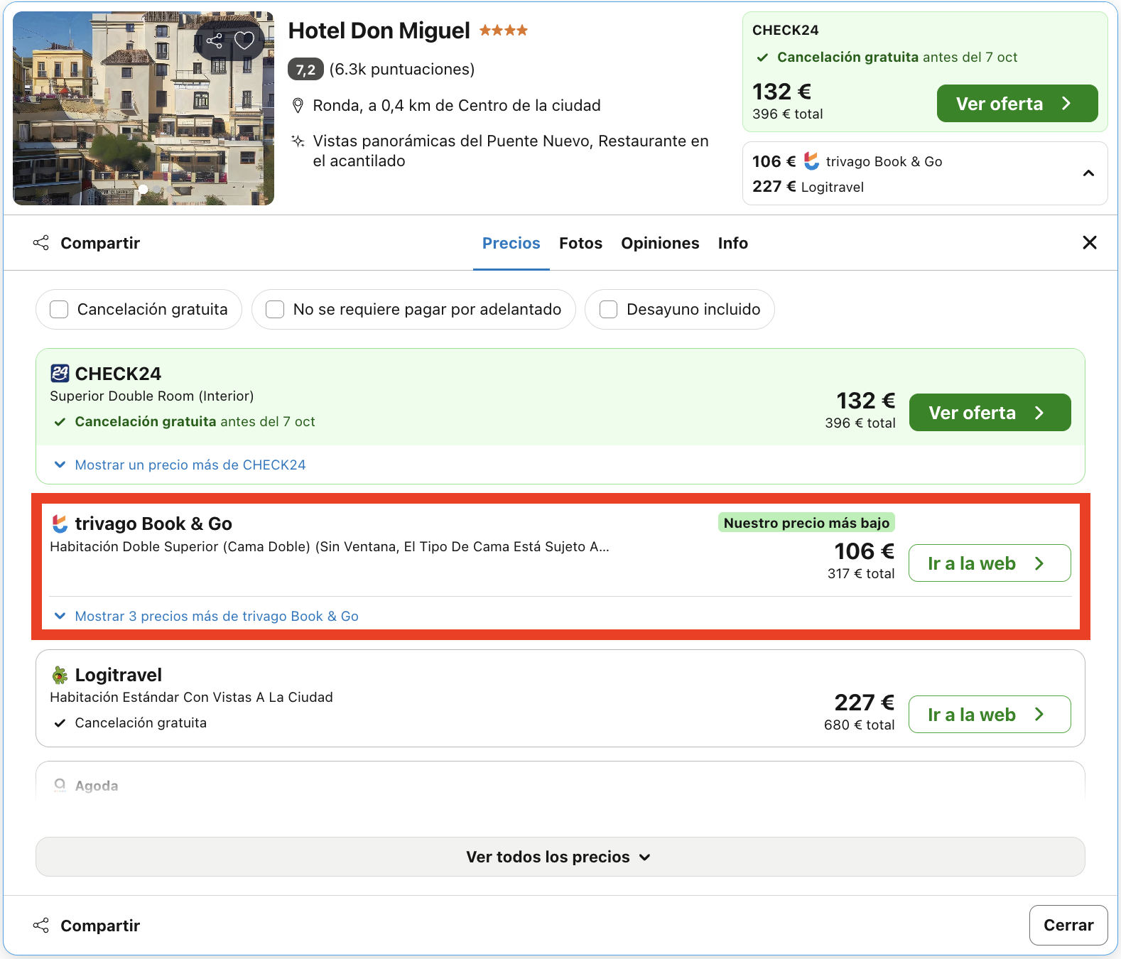
Task: Click the photo carousel dot indicator
Action: [x=143, y=189]
